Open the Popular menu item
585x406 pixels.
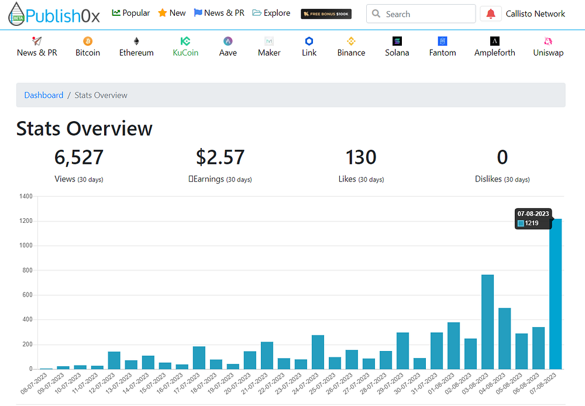click(x=131, y=13)
